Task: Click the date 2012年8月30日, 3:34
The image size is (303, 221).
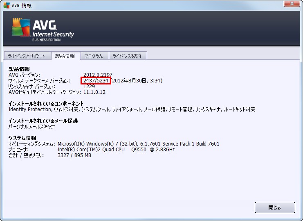Action: point(137,81)
